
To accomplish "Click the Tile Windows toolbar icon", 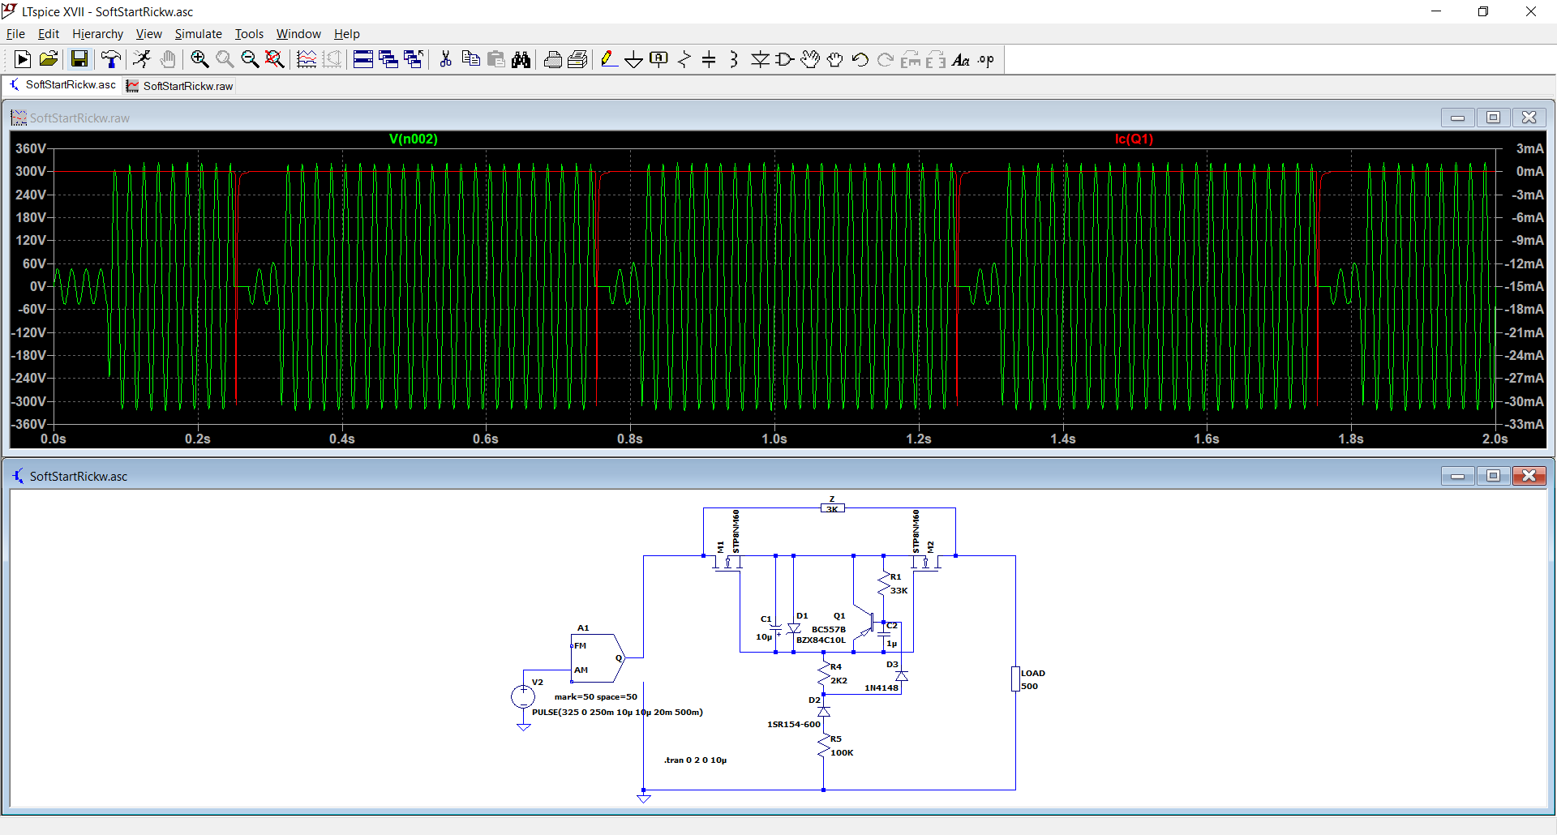I will point(363,59).
